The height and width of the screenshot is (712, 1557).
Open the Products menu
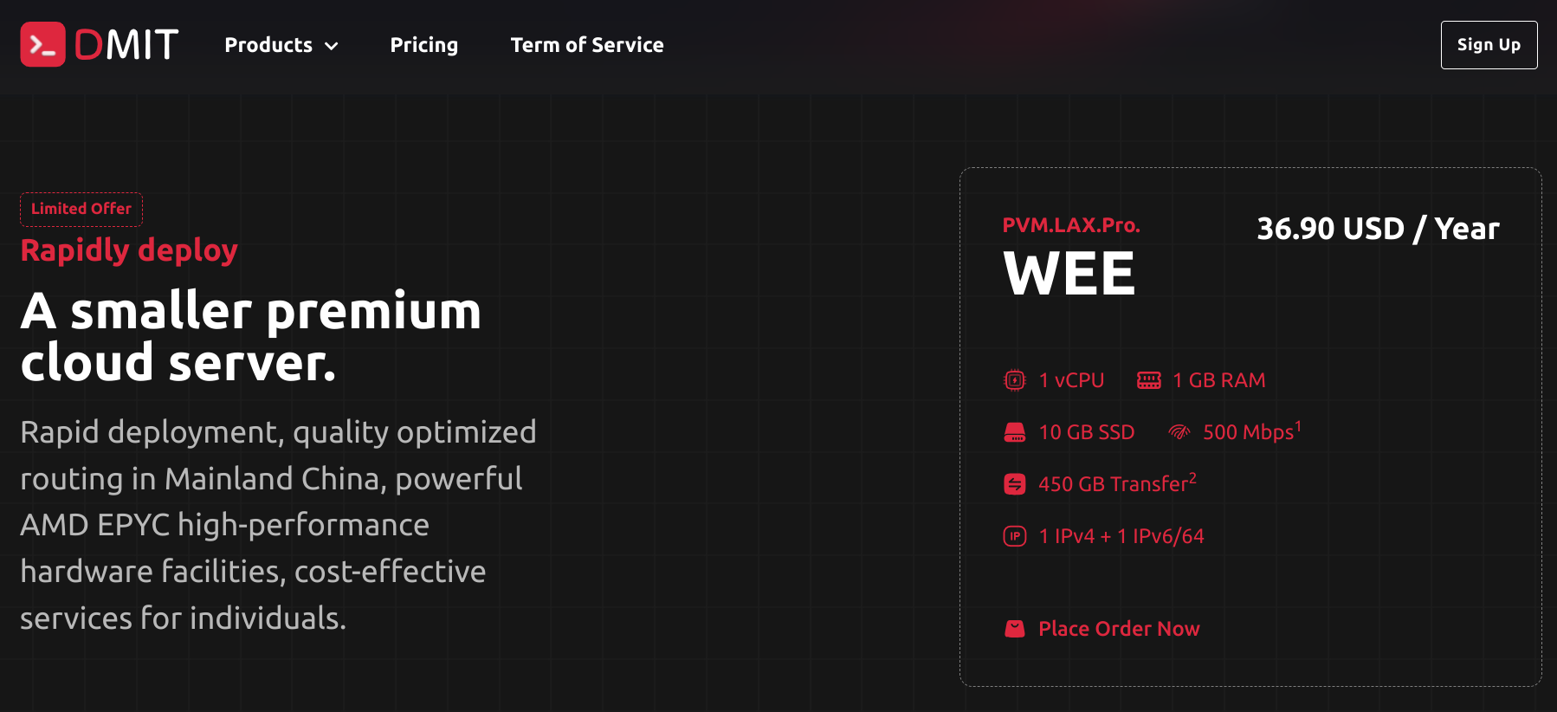[281, 45]
